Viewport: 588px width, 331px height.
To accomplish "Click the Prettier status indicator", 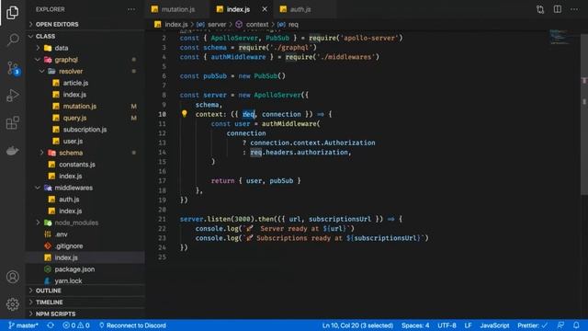I will 533,325.
